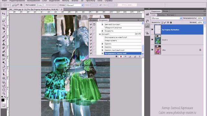Toggle dialog icon for 'Цветовой контраст'
Image resolution: width=207 pixels, height=116 pixels.
click(x=94, y=24)
